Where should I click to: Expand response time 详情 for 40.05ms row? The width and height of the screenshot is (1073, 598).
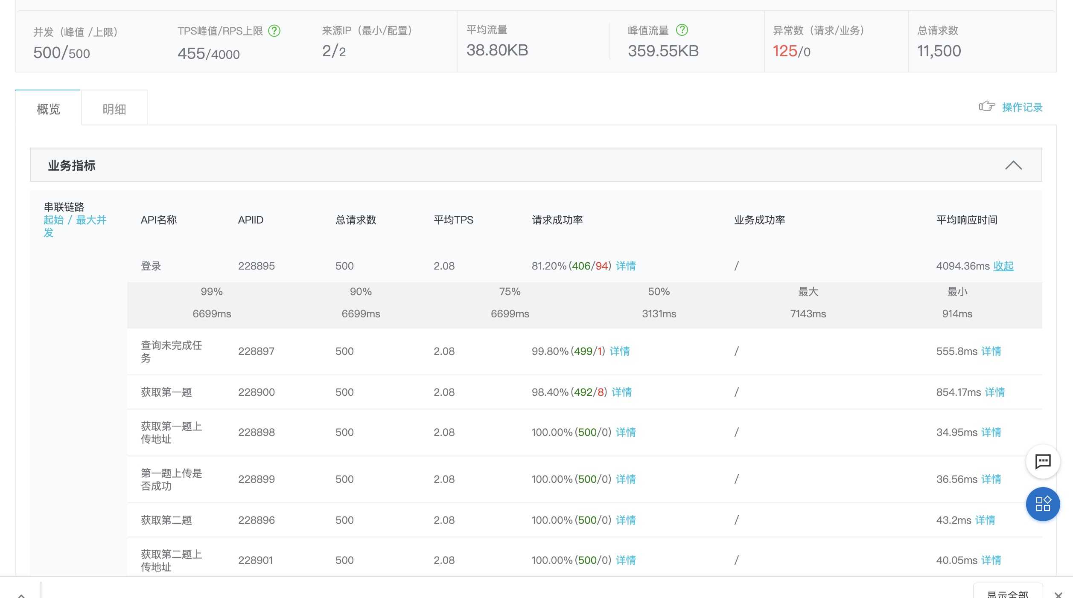click(x=991, y=560)
